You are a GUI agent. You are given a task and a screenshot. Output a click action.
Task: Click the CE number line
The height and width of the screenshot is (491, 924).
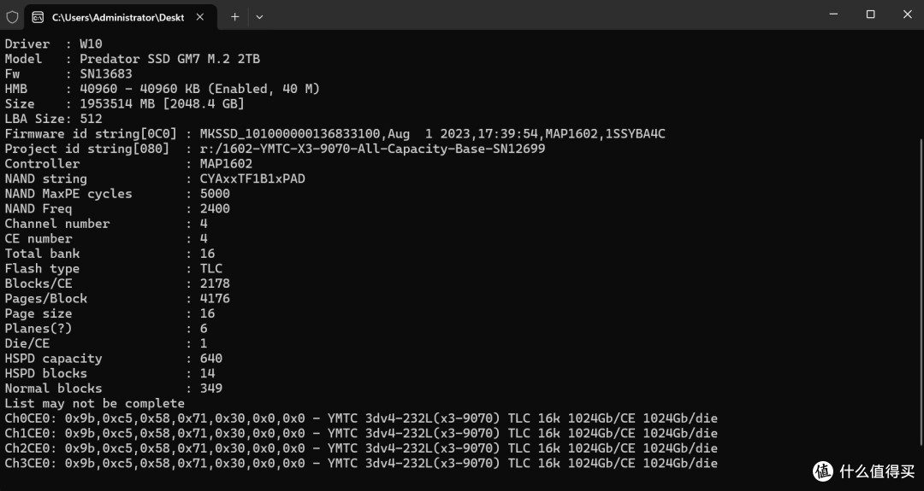(x=106, y=239)
